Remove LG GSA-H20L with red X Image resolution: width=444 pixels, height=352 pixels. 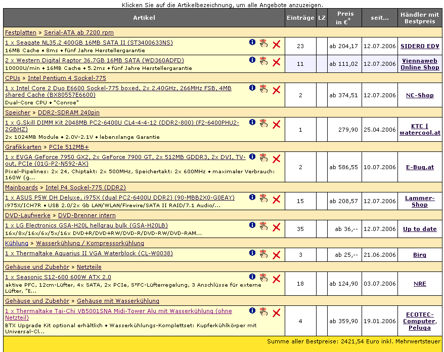(x=277, y=227)
